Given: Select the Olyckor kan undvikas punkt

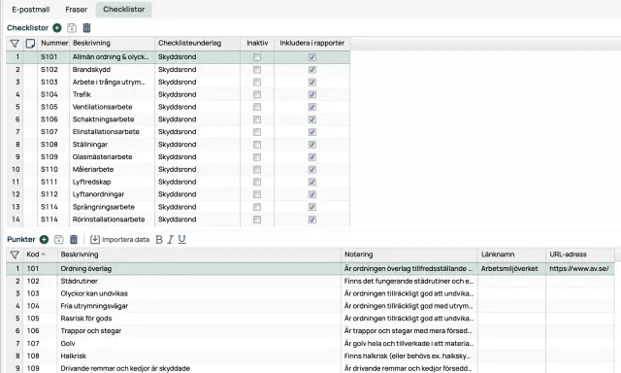Looking at the screenshot, I should coord(310,293).
